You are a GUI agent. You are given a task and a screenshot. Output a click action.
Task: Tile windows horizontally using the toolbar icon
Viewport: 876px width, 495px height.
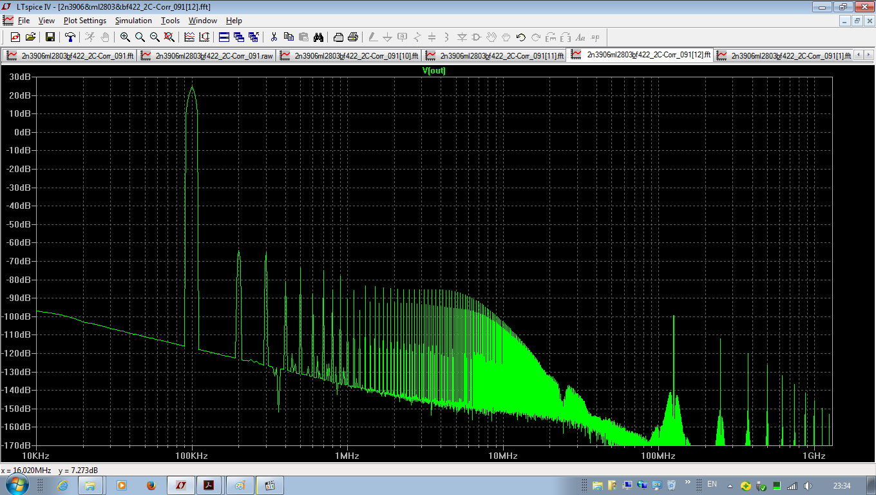click(224, 37)
